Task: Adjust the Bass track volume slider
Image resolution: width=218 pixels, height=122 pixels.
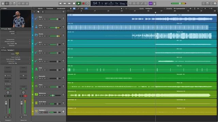Action: (x=55, y=19)
